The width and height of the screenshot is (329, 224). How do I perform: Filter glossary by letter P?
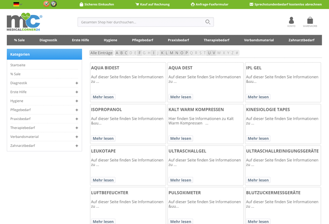coord(186,53)
